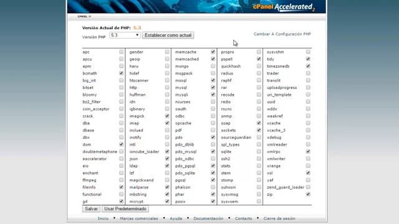Uncheck the pdo_sqlite checkbox

(213, 173)
